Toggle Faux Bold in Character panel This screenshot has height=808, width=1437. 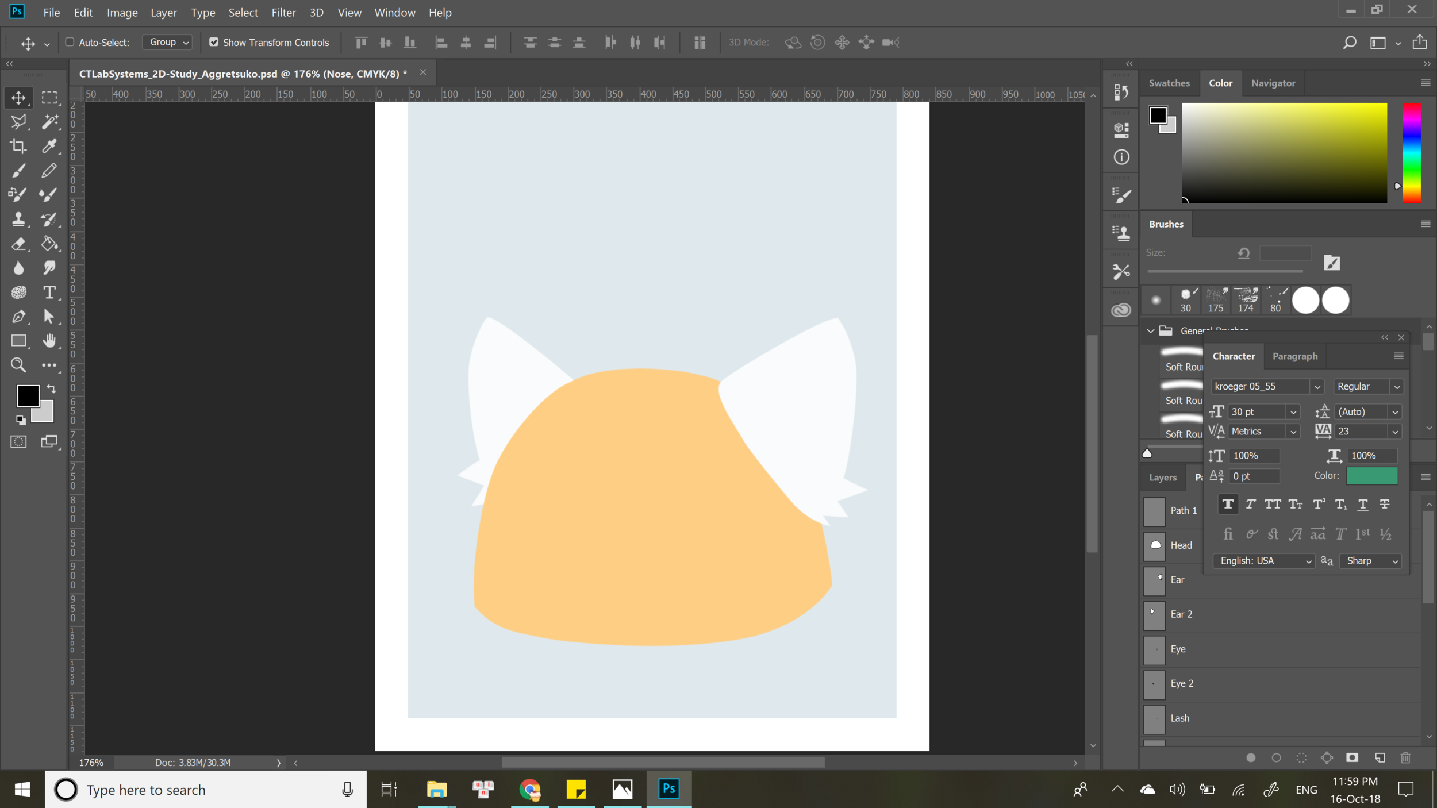tap(1228, 504)
